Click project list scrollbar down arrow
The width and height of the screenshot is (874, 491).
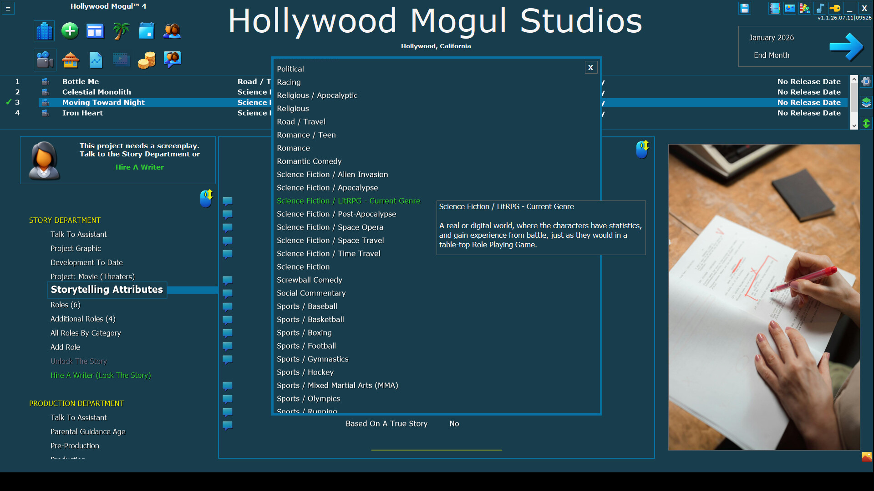(x=854, y=125)
